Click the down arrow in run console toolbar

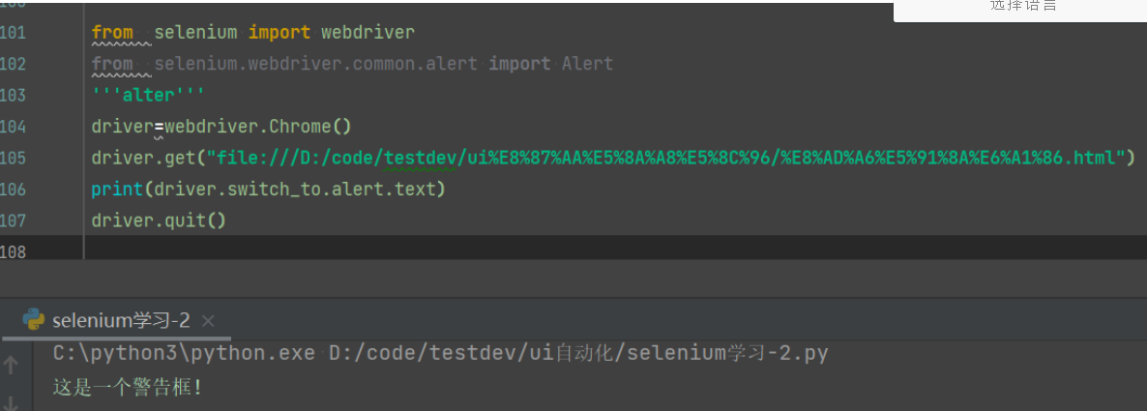pos(12,400)
